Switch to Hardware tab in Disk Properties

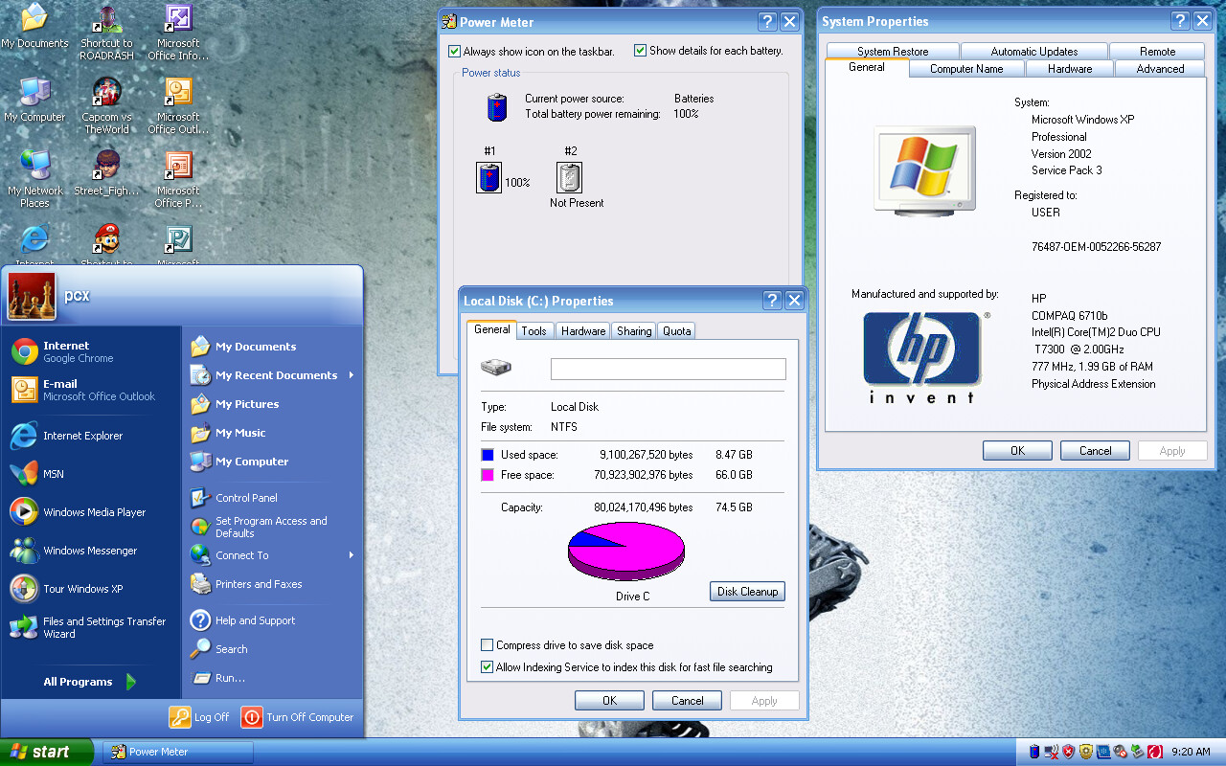(583, 331)
